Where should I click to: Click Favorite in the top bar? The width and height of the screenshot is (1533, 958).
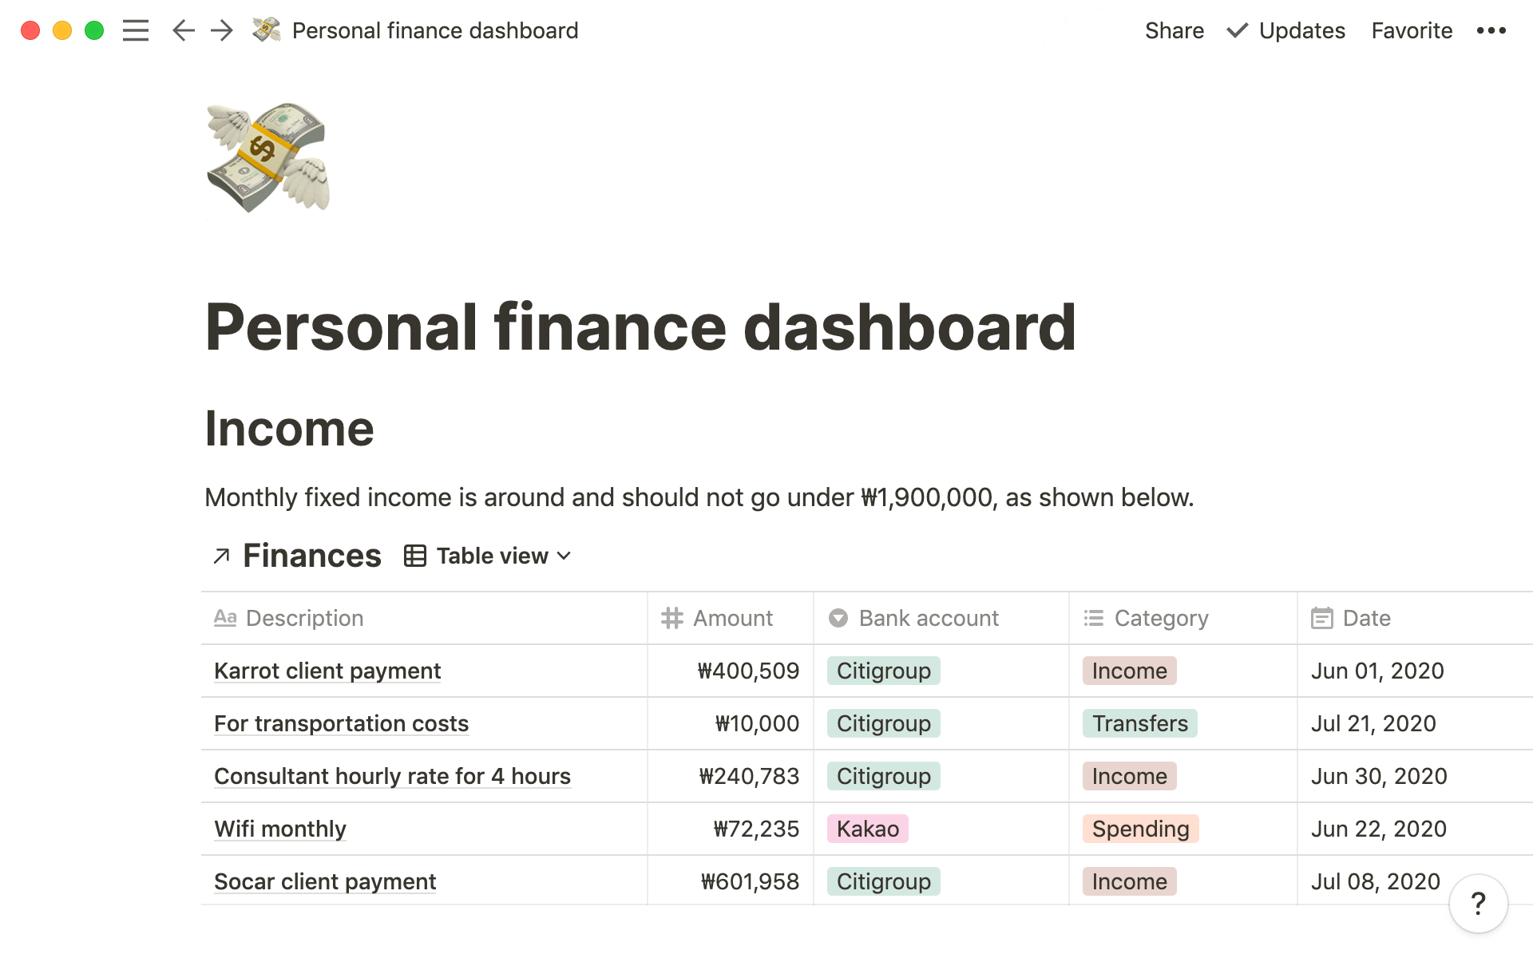click(x=1412, y=30)
